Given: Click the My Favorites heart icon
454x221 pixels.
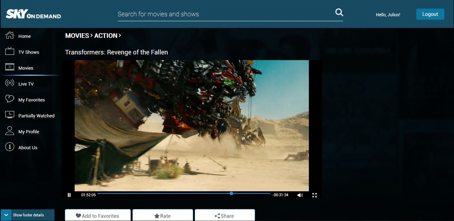Looking at the screenshot, I should [10, 99].
